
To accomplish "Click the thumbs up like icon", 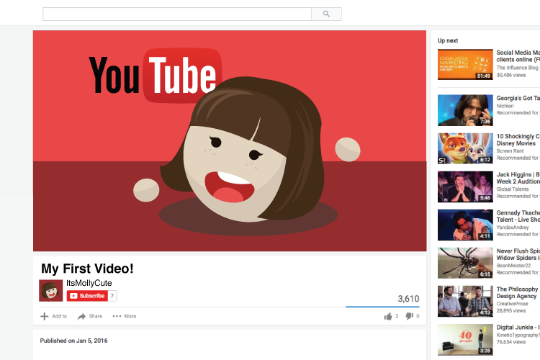I will tap(388, 316).
